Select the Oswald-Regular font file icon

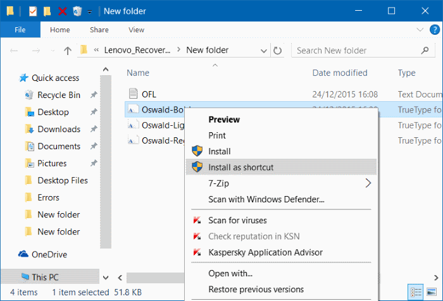[x=133, y=140]
